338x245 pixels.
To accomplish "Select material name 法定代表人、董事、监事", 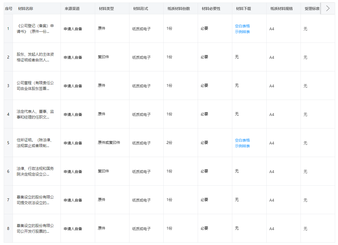I will tap(35, 115).
